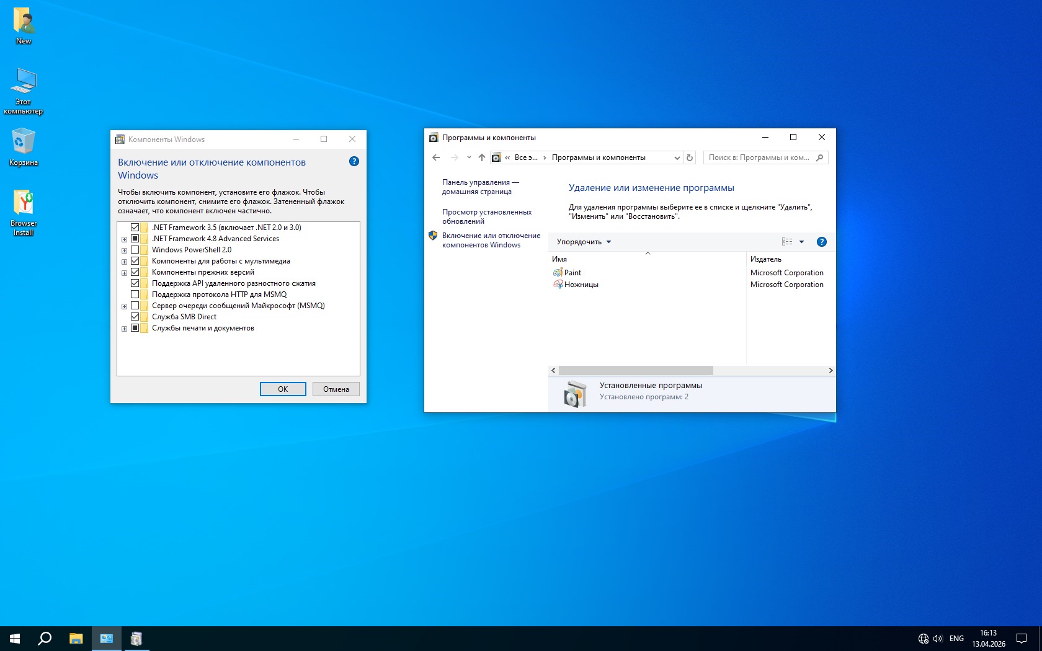This screenshot has width=1042, height=651.
Task: Select Ножницы in the programs list
Action: click(x=581, y=285)
